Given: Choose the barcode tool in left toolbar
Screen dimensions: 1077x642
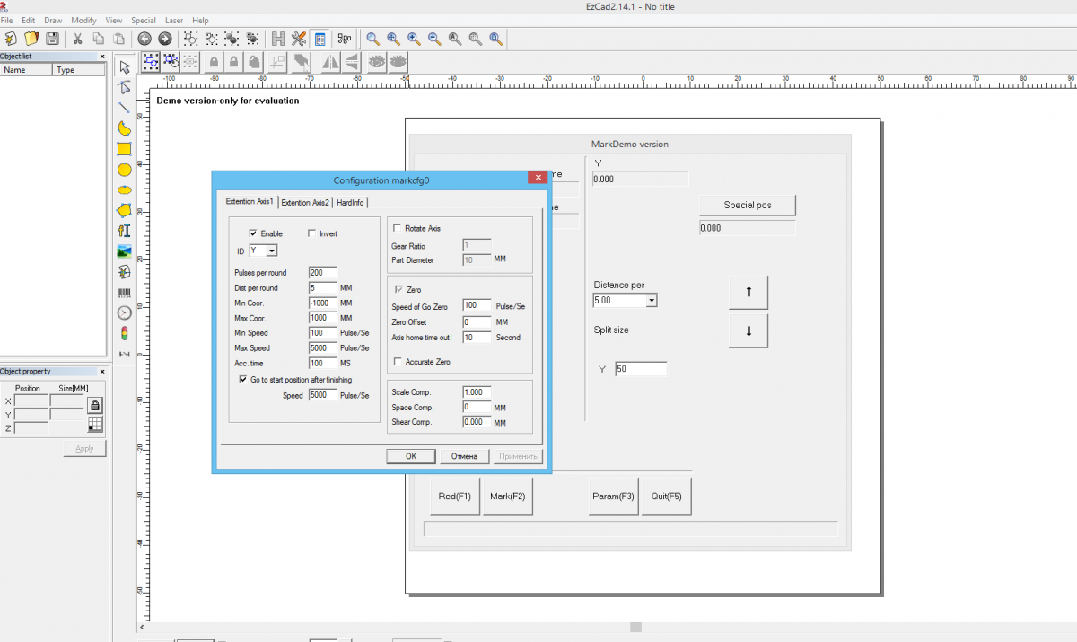Looking at the screenshot, I should [x=125, y=292].
